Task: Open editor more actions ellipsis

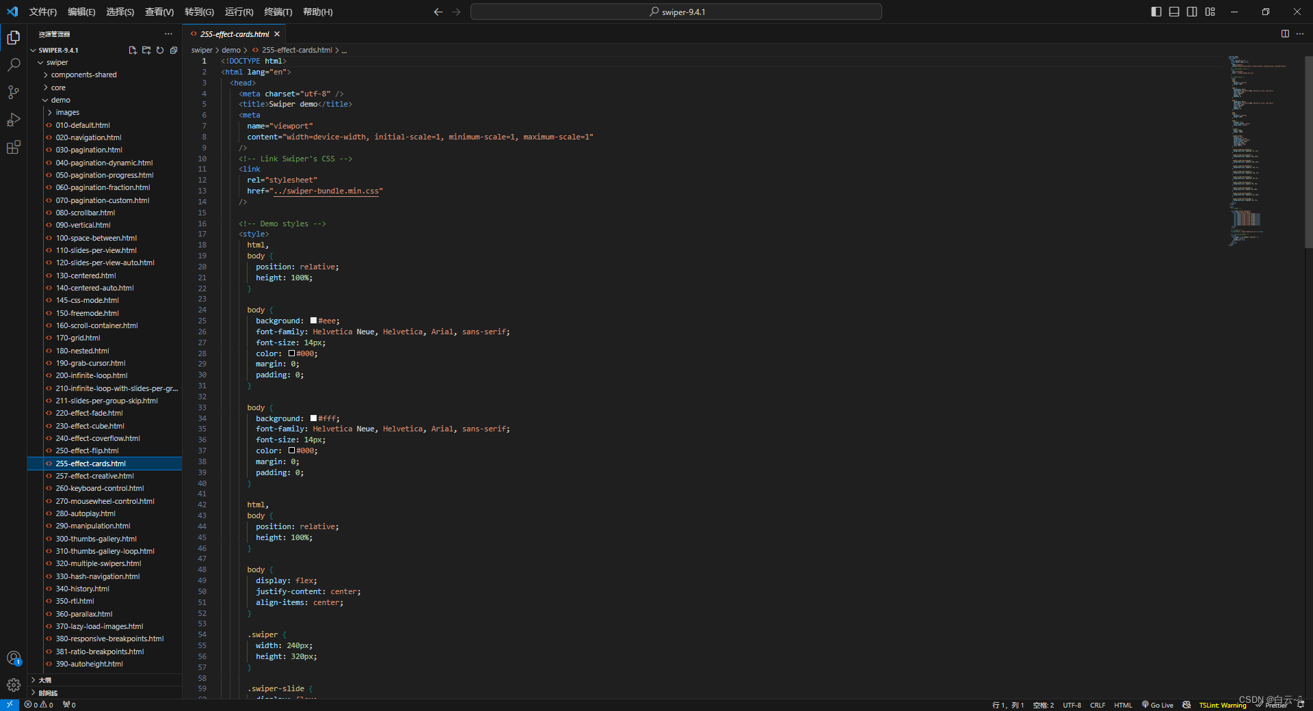Action: (x=1300, y=33)
